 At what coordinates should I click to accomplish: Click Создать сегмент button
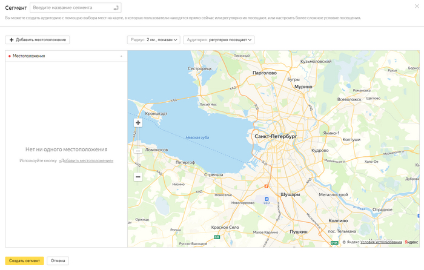(x=24, y=261)
